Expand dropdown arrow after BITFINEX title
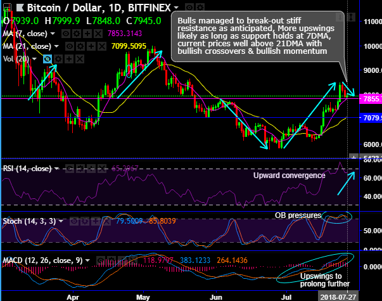The width and height of the screenshot is (382, 301). tap(176, 8)
